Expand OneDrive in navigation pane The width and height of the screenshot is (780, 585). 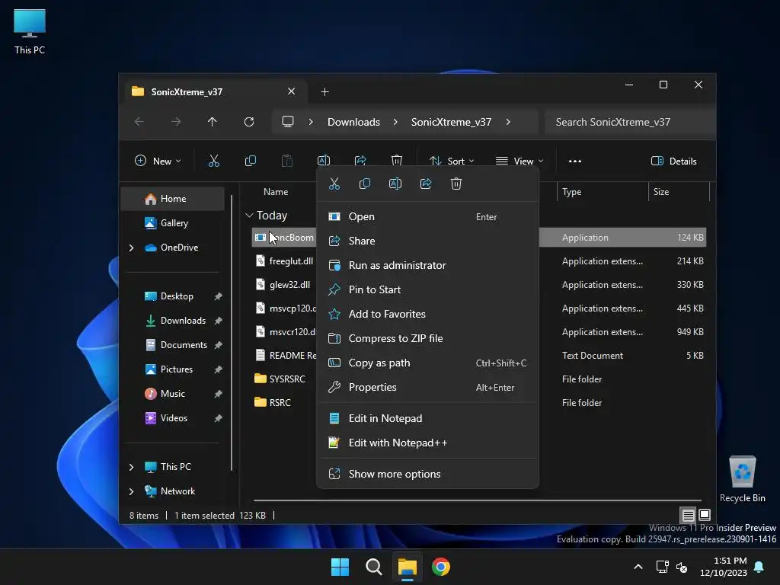(x=131, y=248)
